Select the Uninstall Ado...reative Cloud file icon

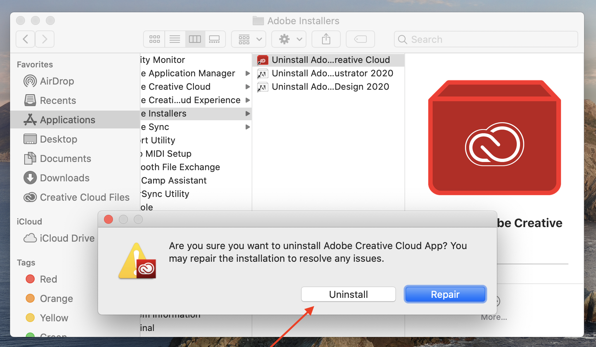point(262,60)
